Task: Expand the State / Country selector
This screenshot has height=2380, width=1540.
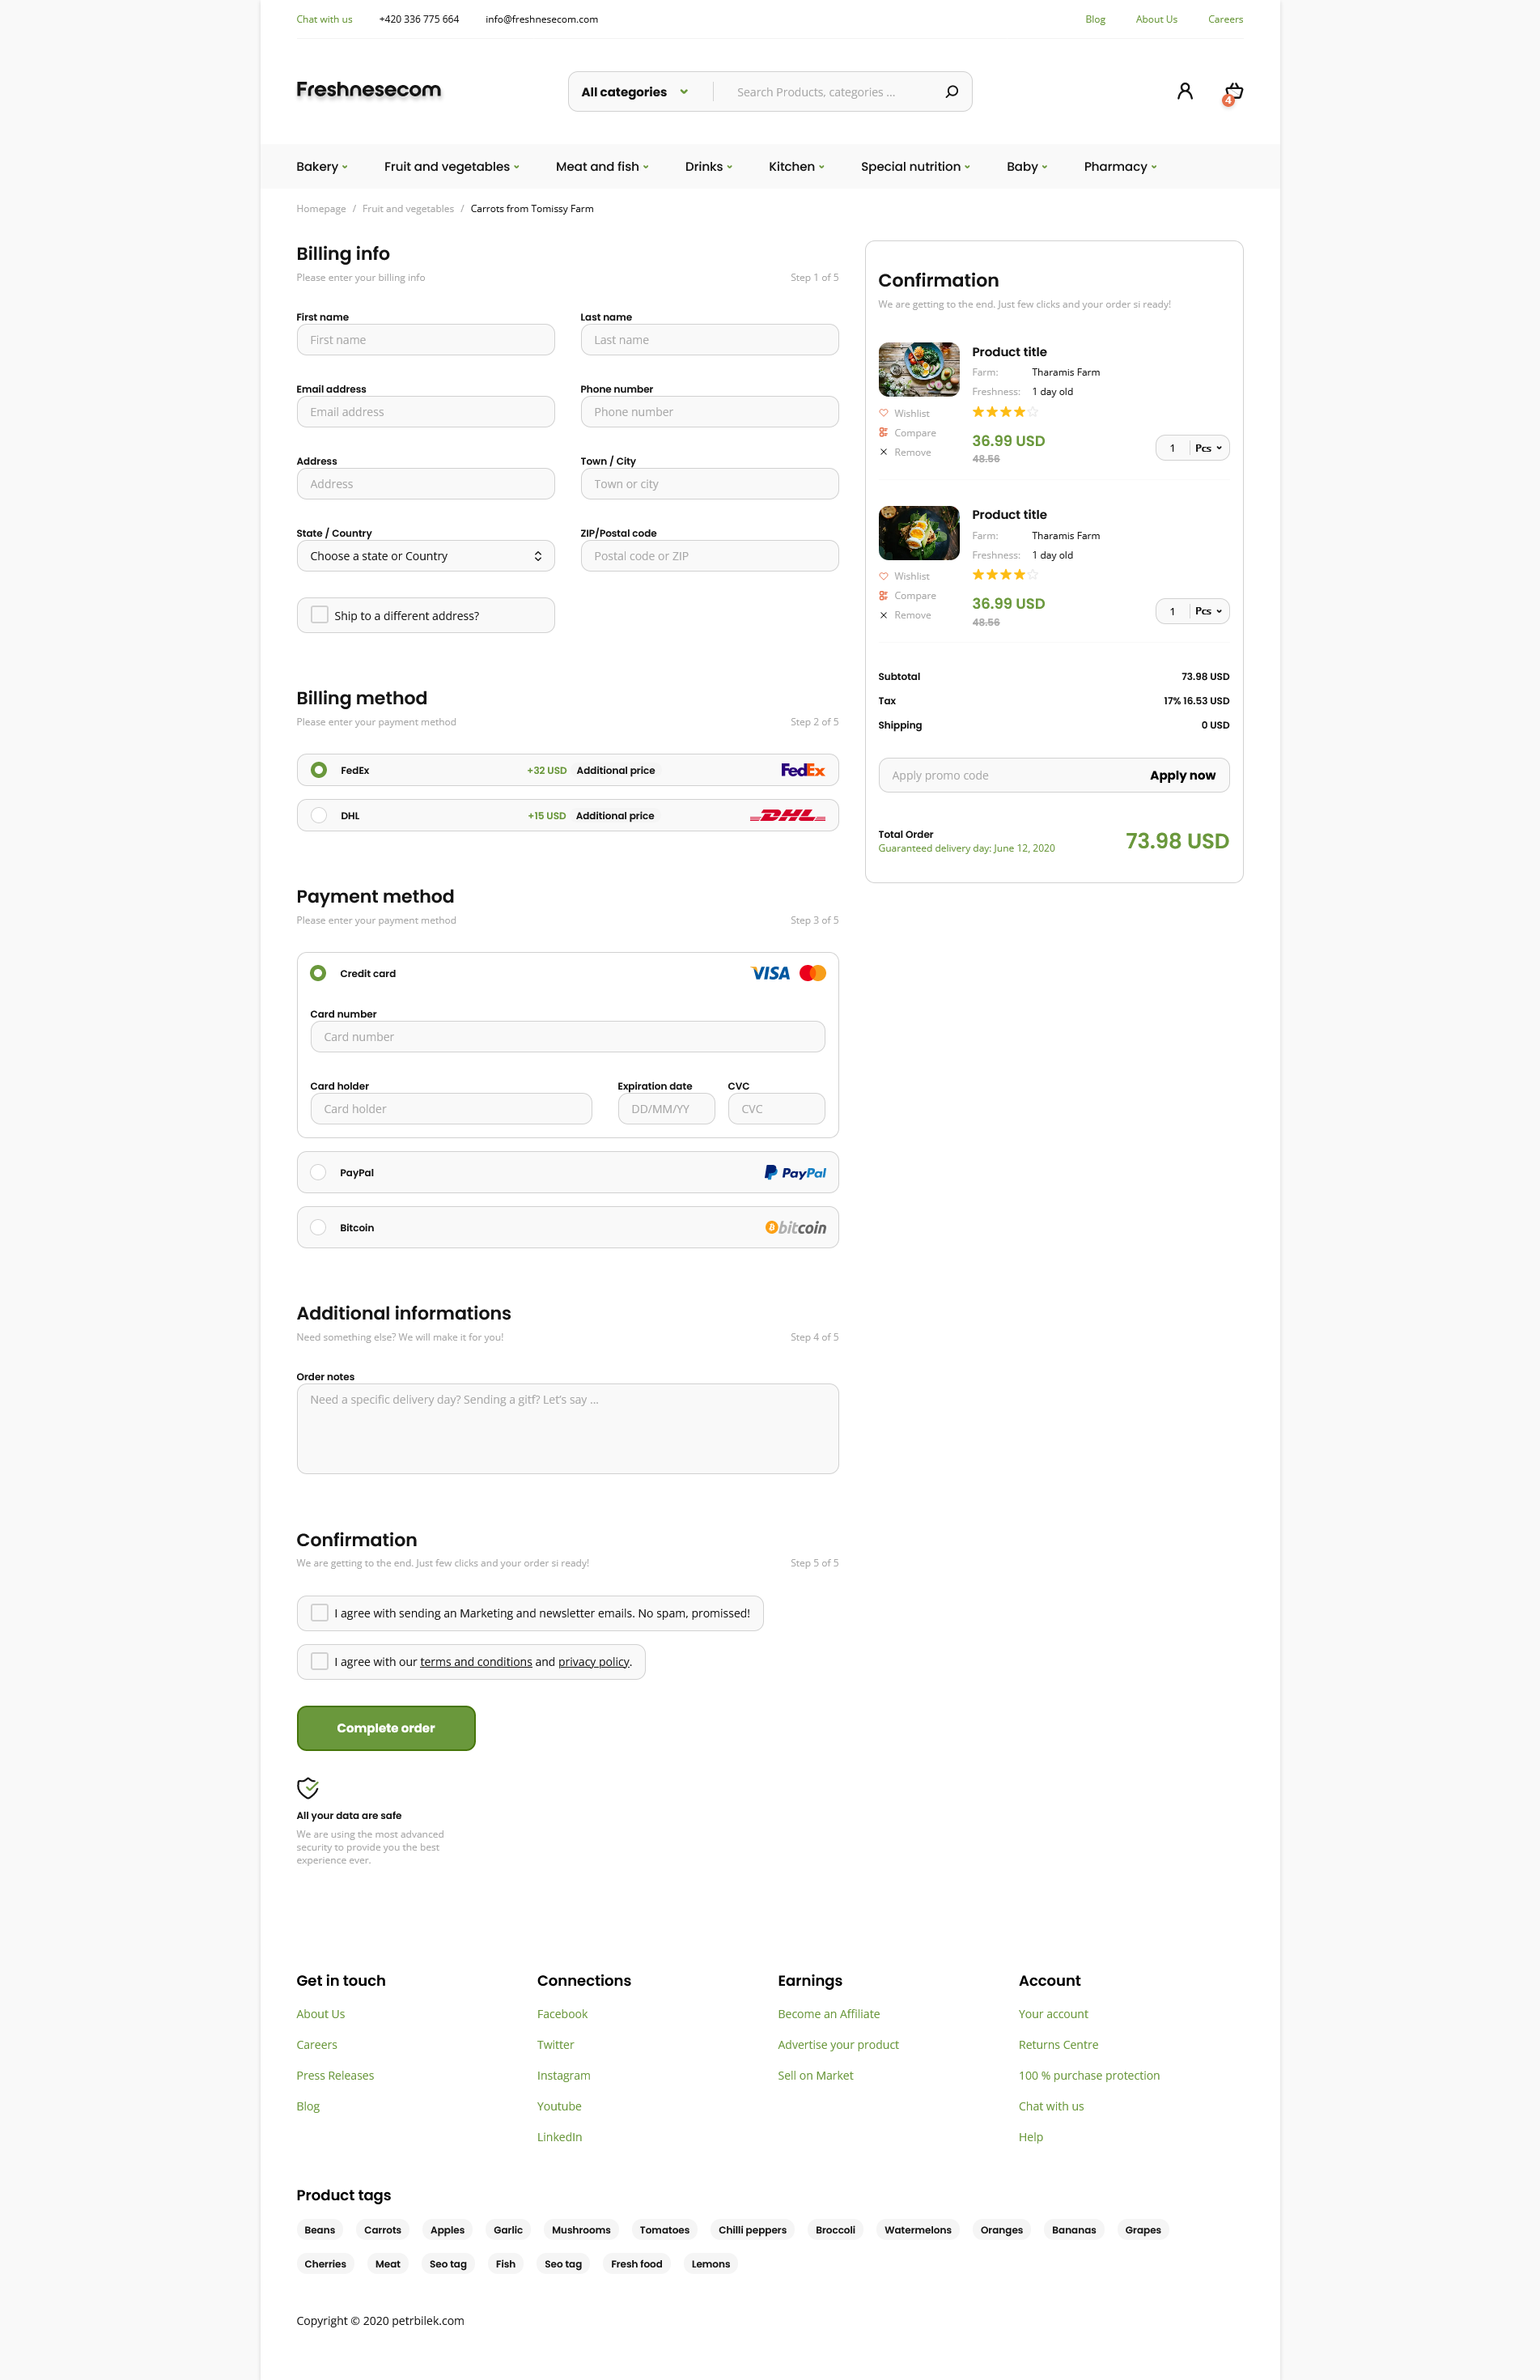Action: click(x=425, y=556)
